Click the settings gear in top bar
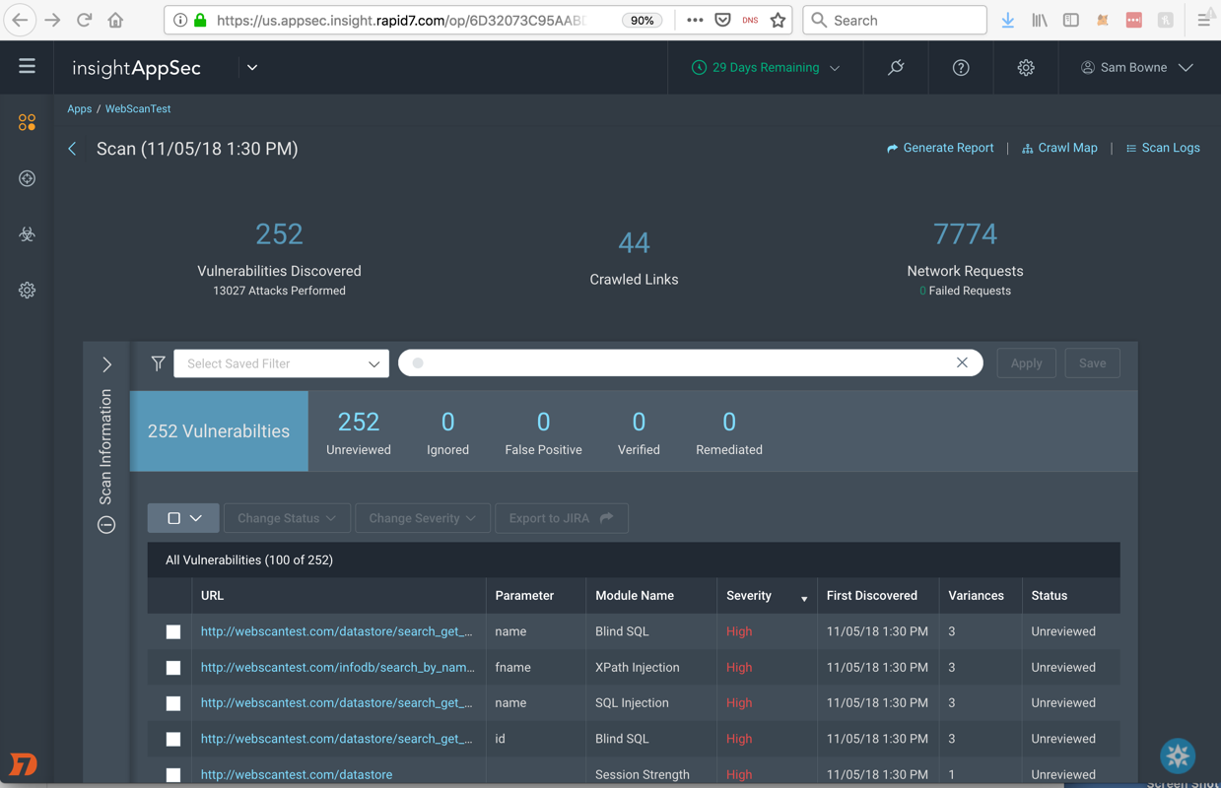Image resolution: width=1221 pixels, height=788 pixels. pyautogui.click(x=1026, y=68)
